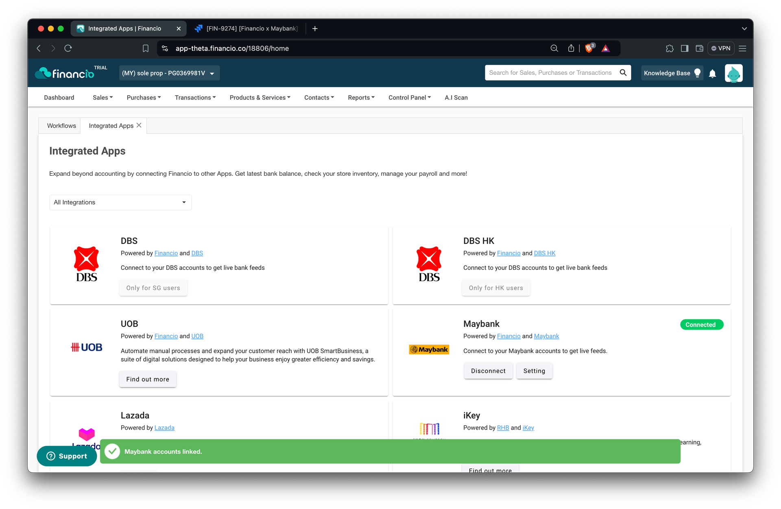Switch to the Workflows tab
781x509 pixels.
(x=61, y=126)
